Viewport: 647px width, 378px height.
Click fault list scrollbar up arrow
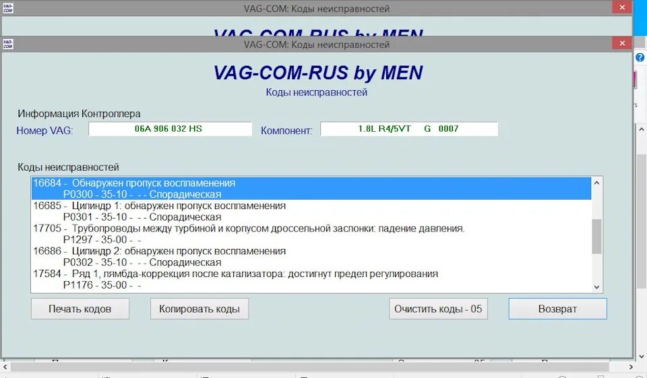[x=596, y=182]
